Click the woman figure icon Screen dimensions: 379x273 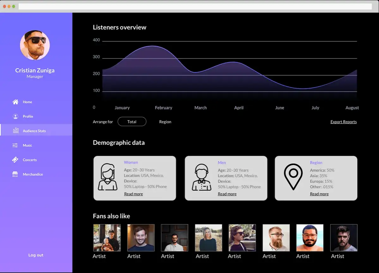pos(108,177)
